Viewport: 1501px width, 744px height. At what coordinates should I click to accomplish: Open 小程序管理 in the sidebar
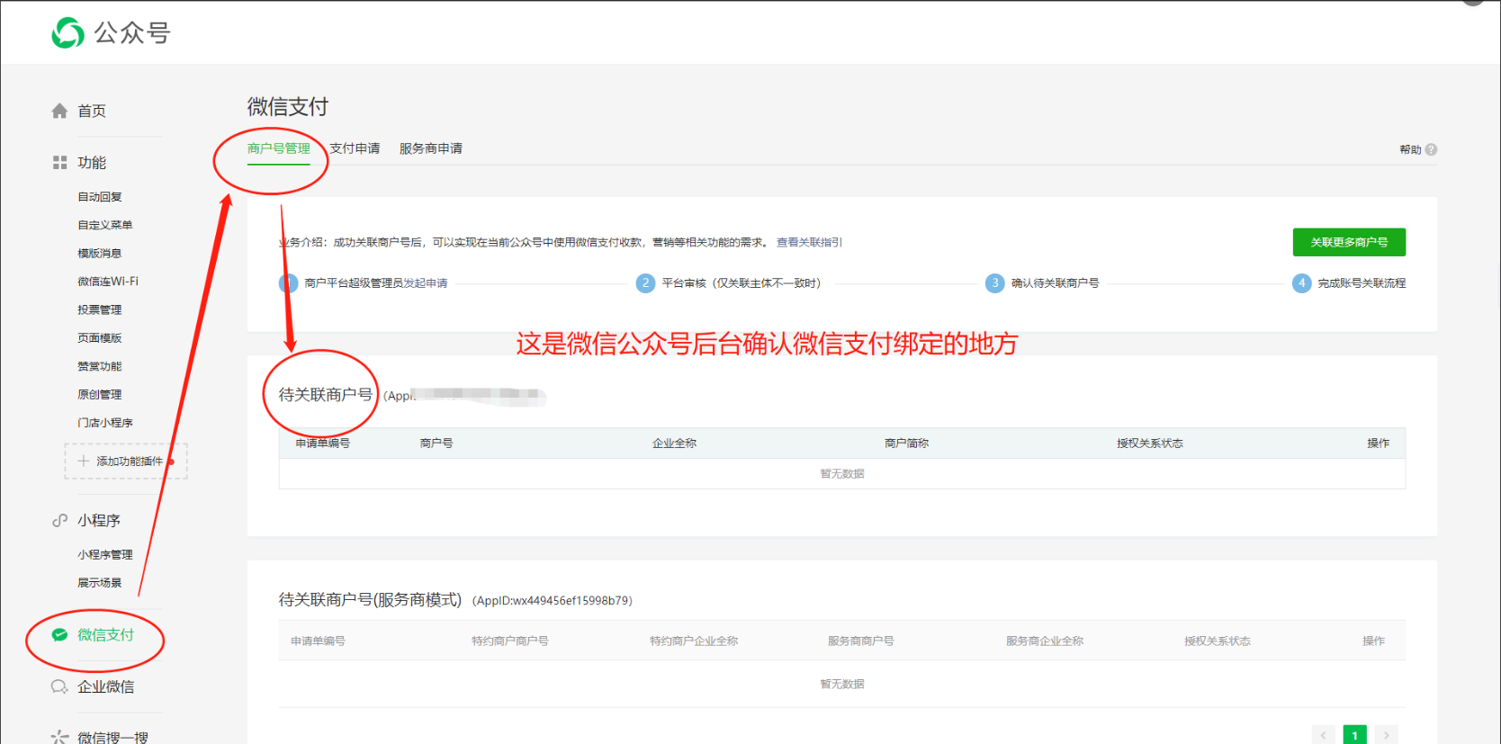[104, 555]
